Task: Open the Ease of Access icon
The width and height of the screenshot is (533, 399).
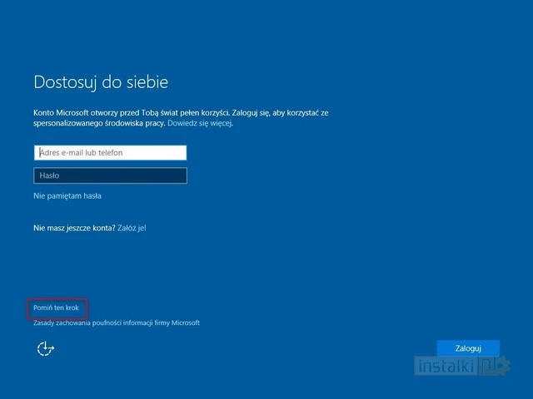Action: coord(45,349)
